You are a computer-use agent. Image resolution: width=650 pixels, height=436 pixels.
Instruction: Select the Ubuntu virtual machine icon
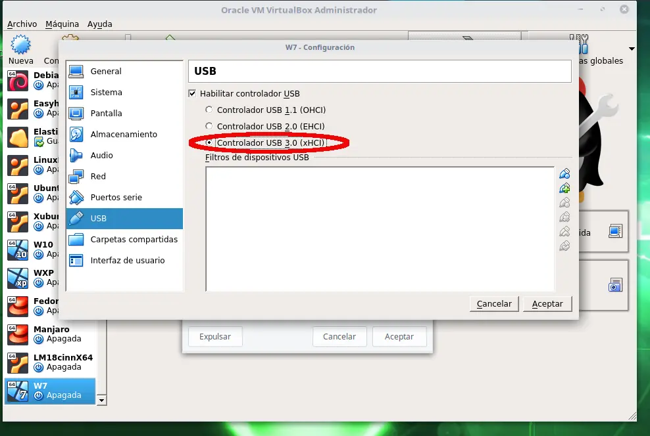coord(18,194)
